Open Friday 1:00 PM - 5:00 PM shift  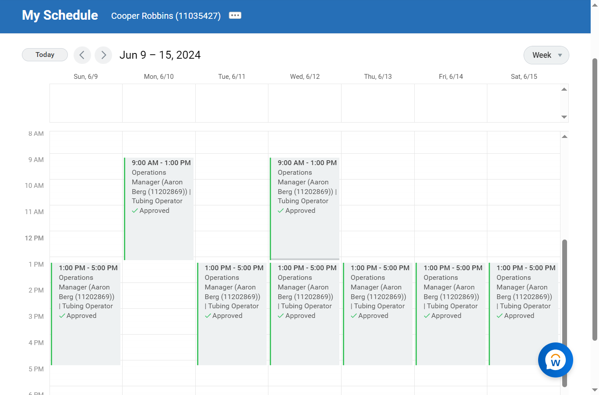tap(451, 314)
